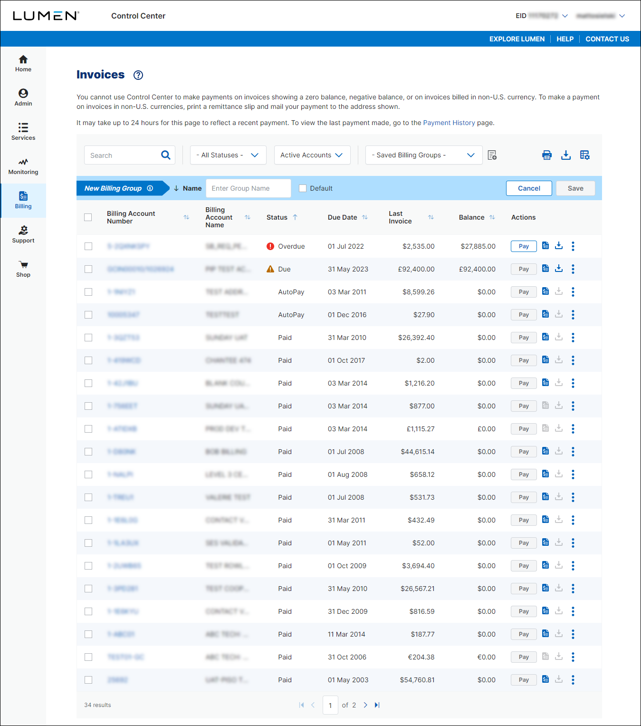Sort by Status column arrow
This screenshot has height=726, width=641.
click(295, 217)
